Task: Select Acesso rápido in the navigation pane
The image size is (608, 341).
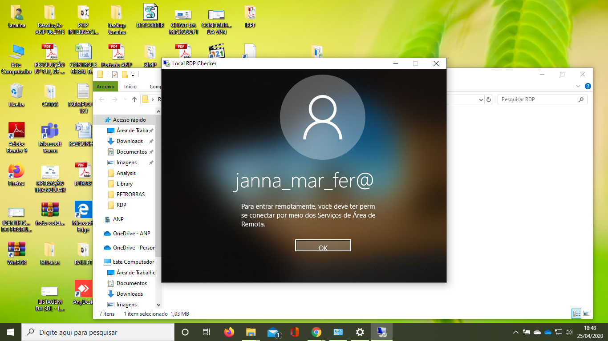Action: click(x=124, y=120)
